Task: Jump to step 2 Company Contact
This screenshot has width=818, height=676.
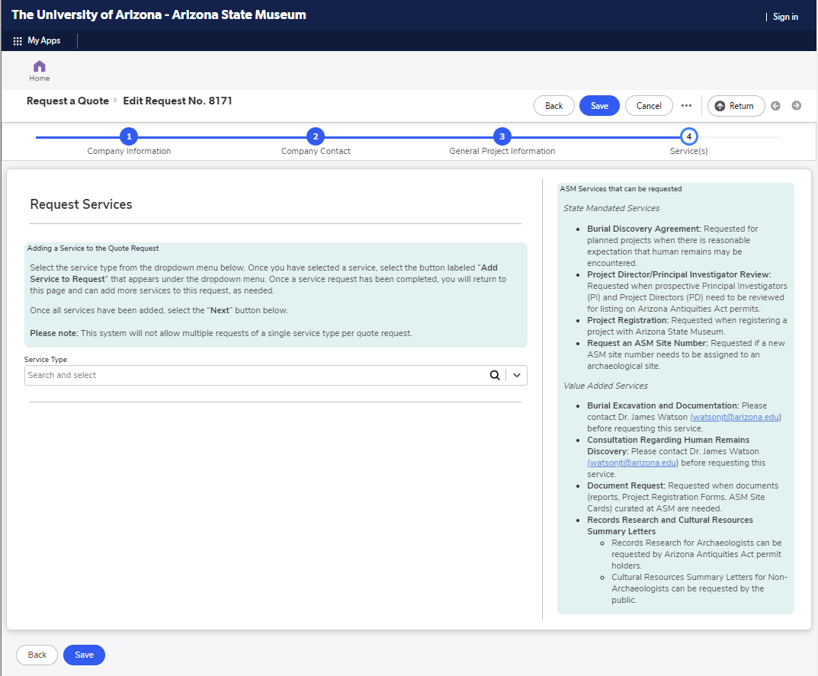Action: pyautogui.click(x=316, y=136)
